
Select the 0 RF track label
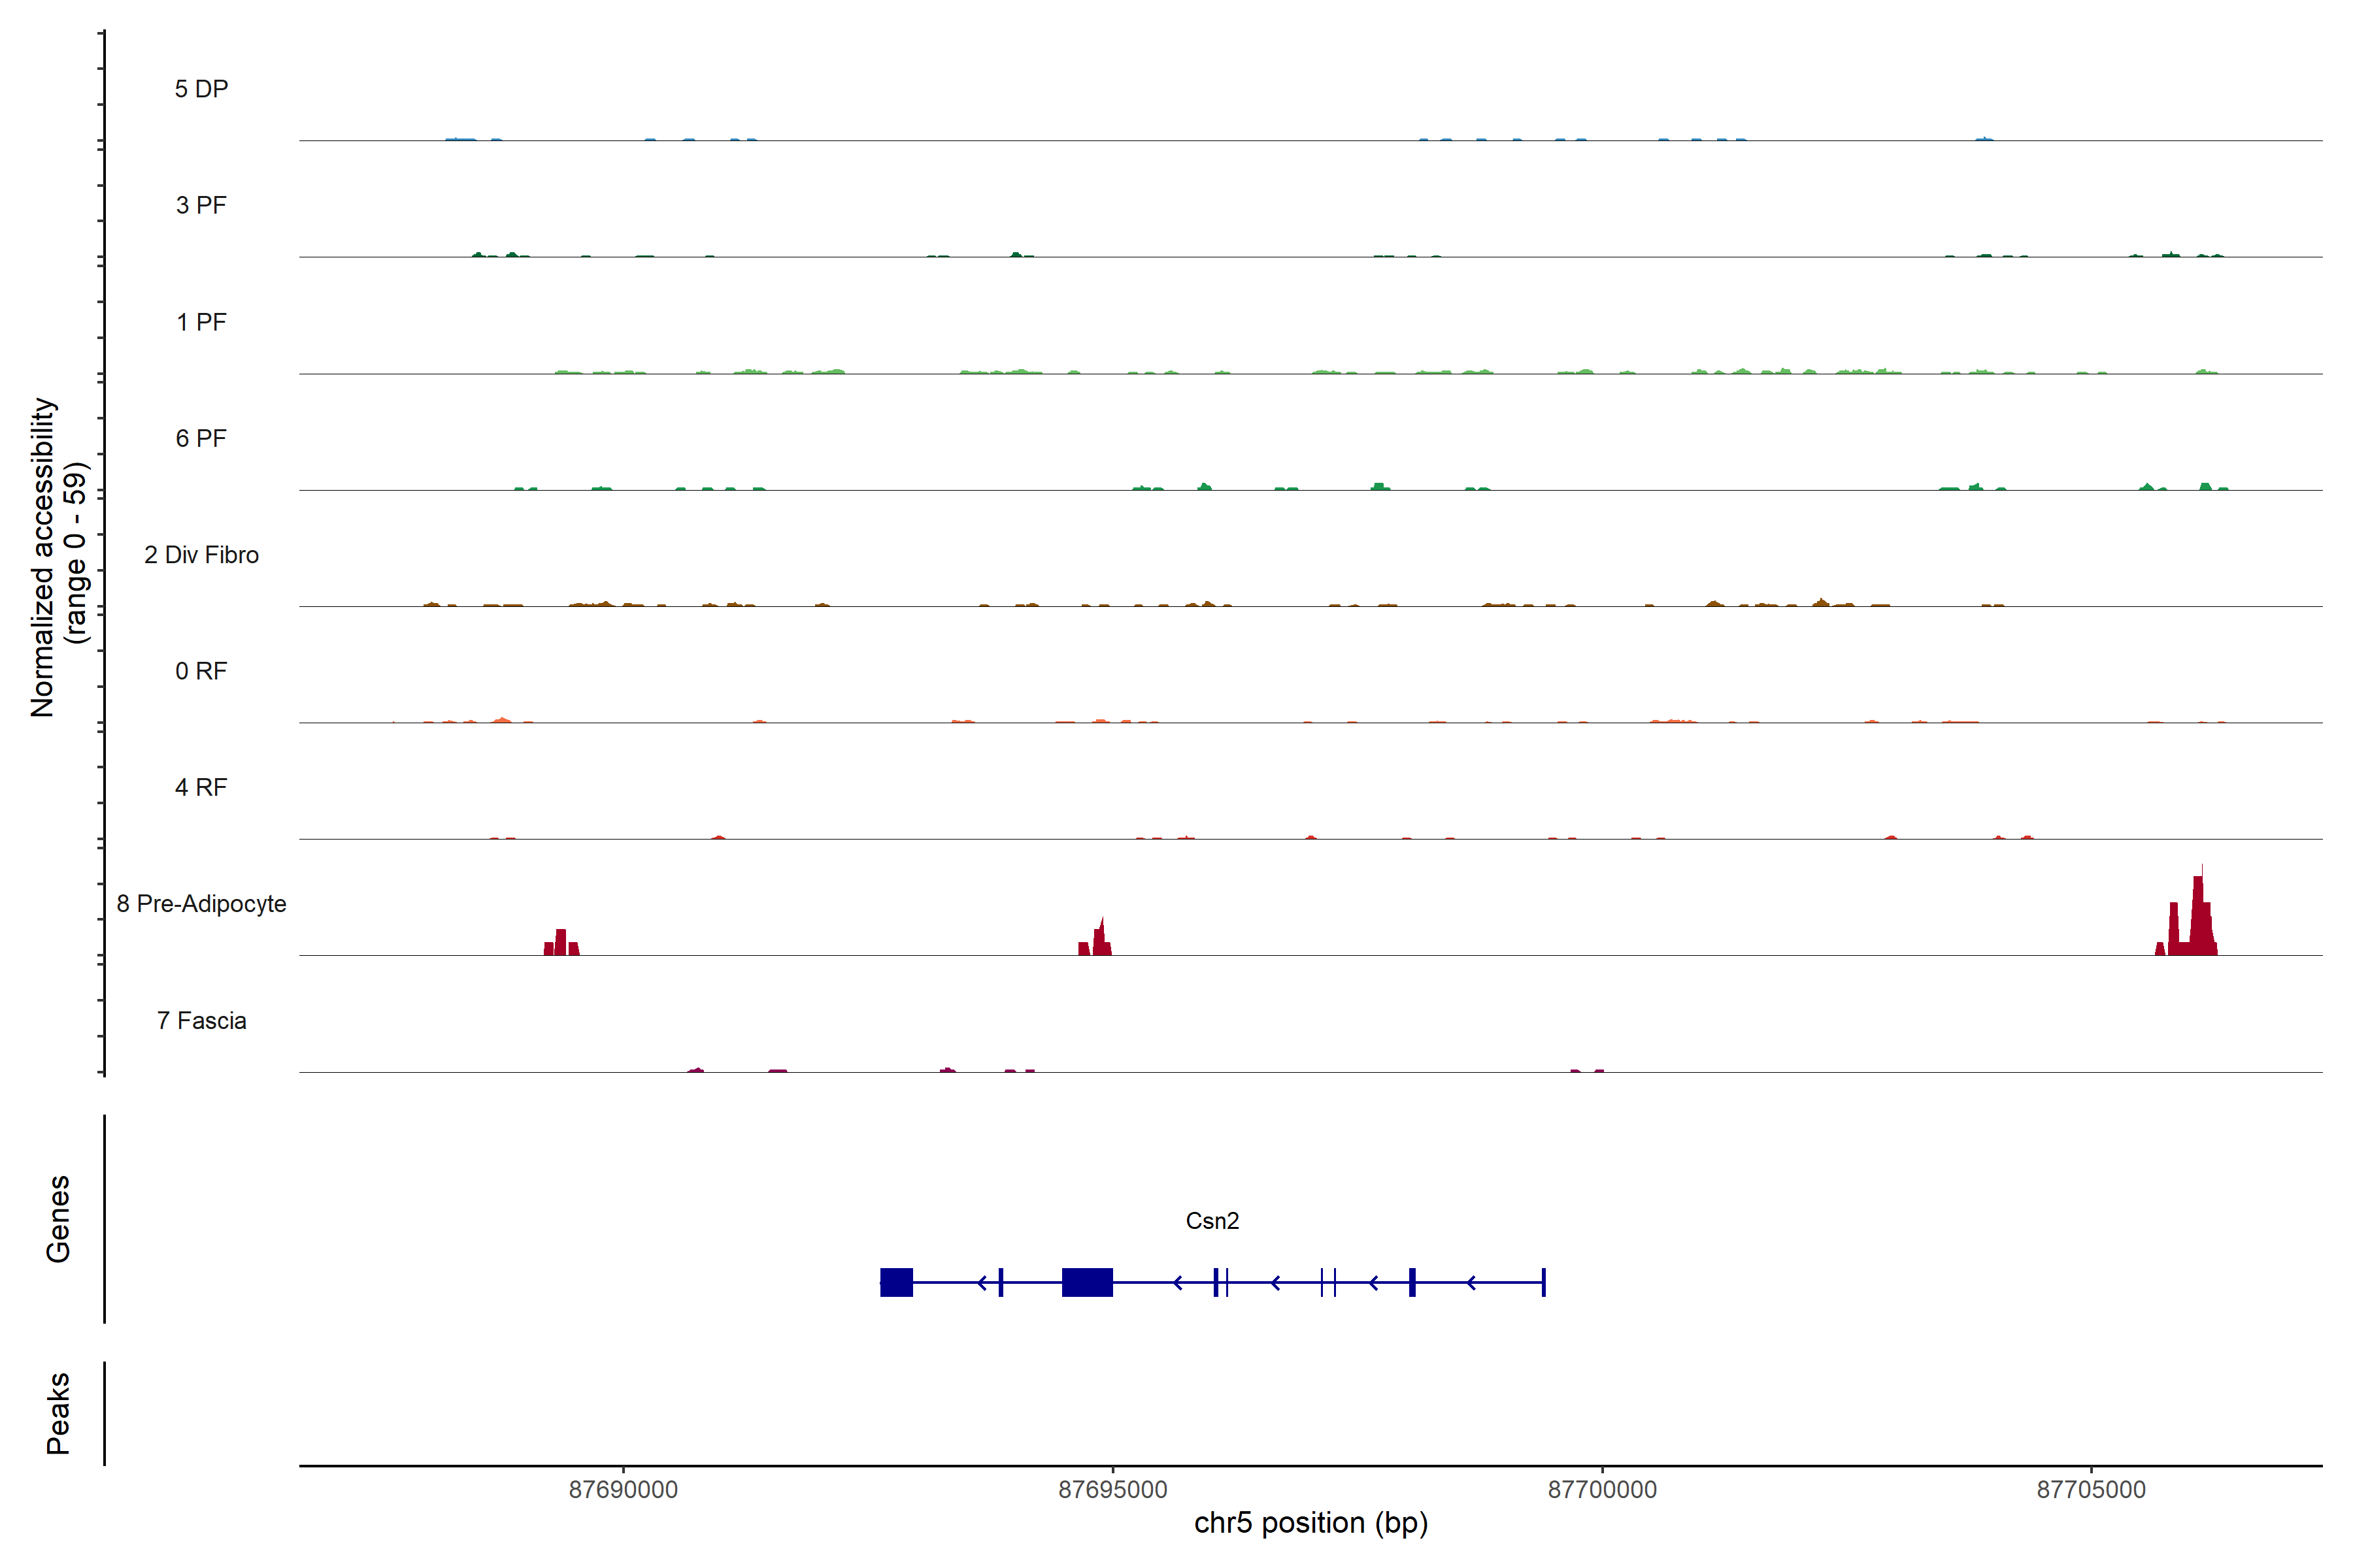tap(201, 671)
